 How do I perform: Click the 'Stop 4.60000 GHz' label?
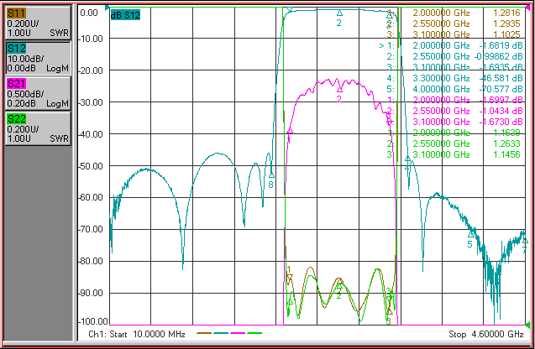point(486,334)
